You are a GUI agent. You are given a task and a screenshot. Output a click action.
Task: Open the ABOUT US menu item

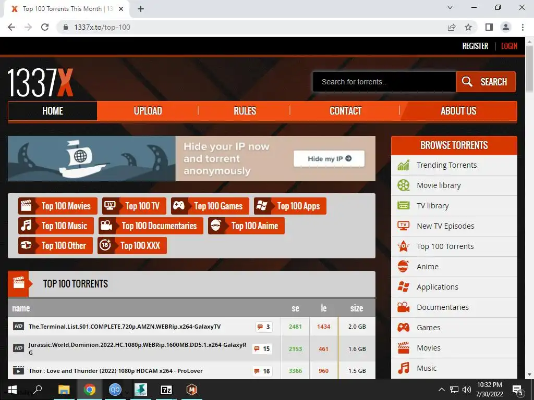pyautogui.click(x=458, y=111)
